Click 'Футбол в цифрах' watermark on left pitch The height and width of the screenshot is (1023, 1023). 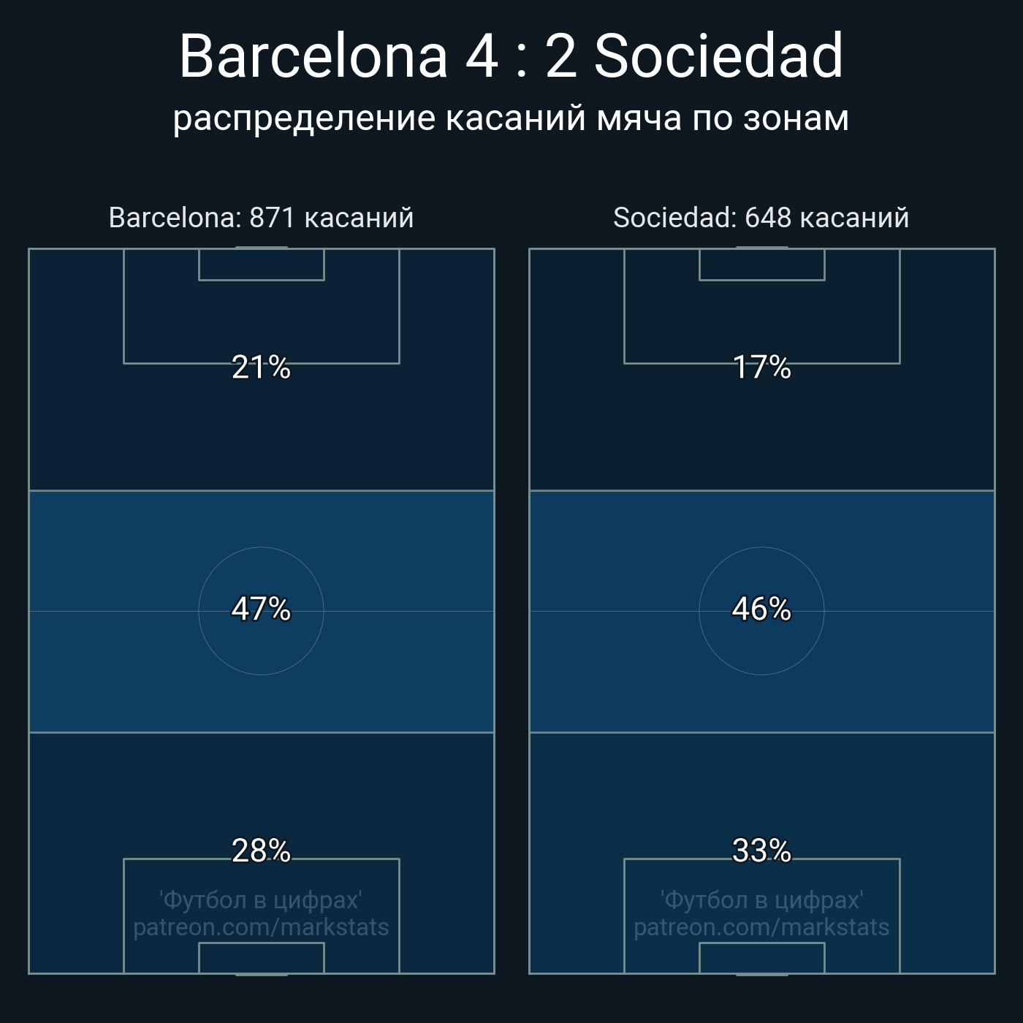pos(262,900)
